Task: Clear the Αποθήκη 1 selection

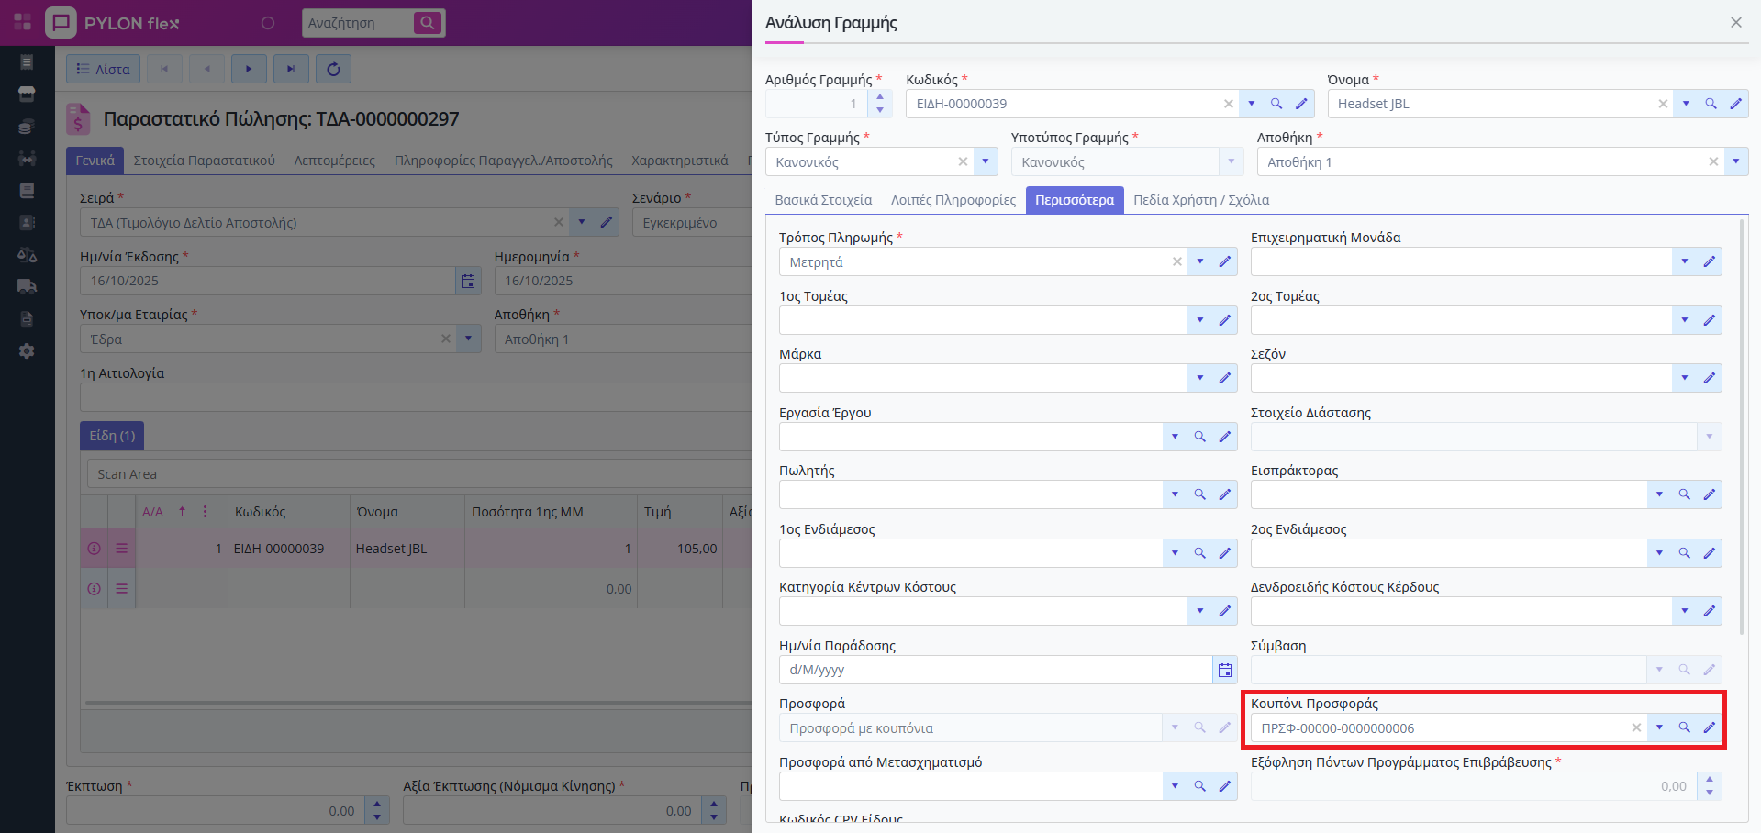Action: [x=1712, y=161]
